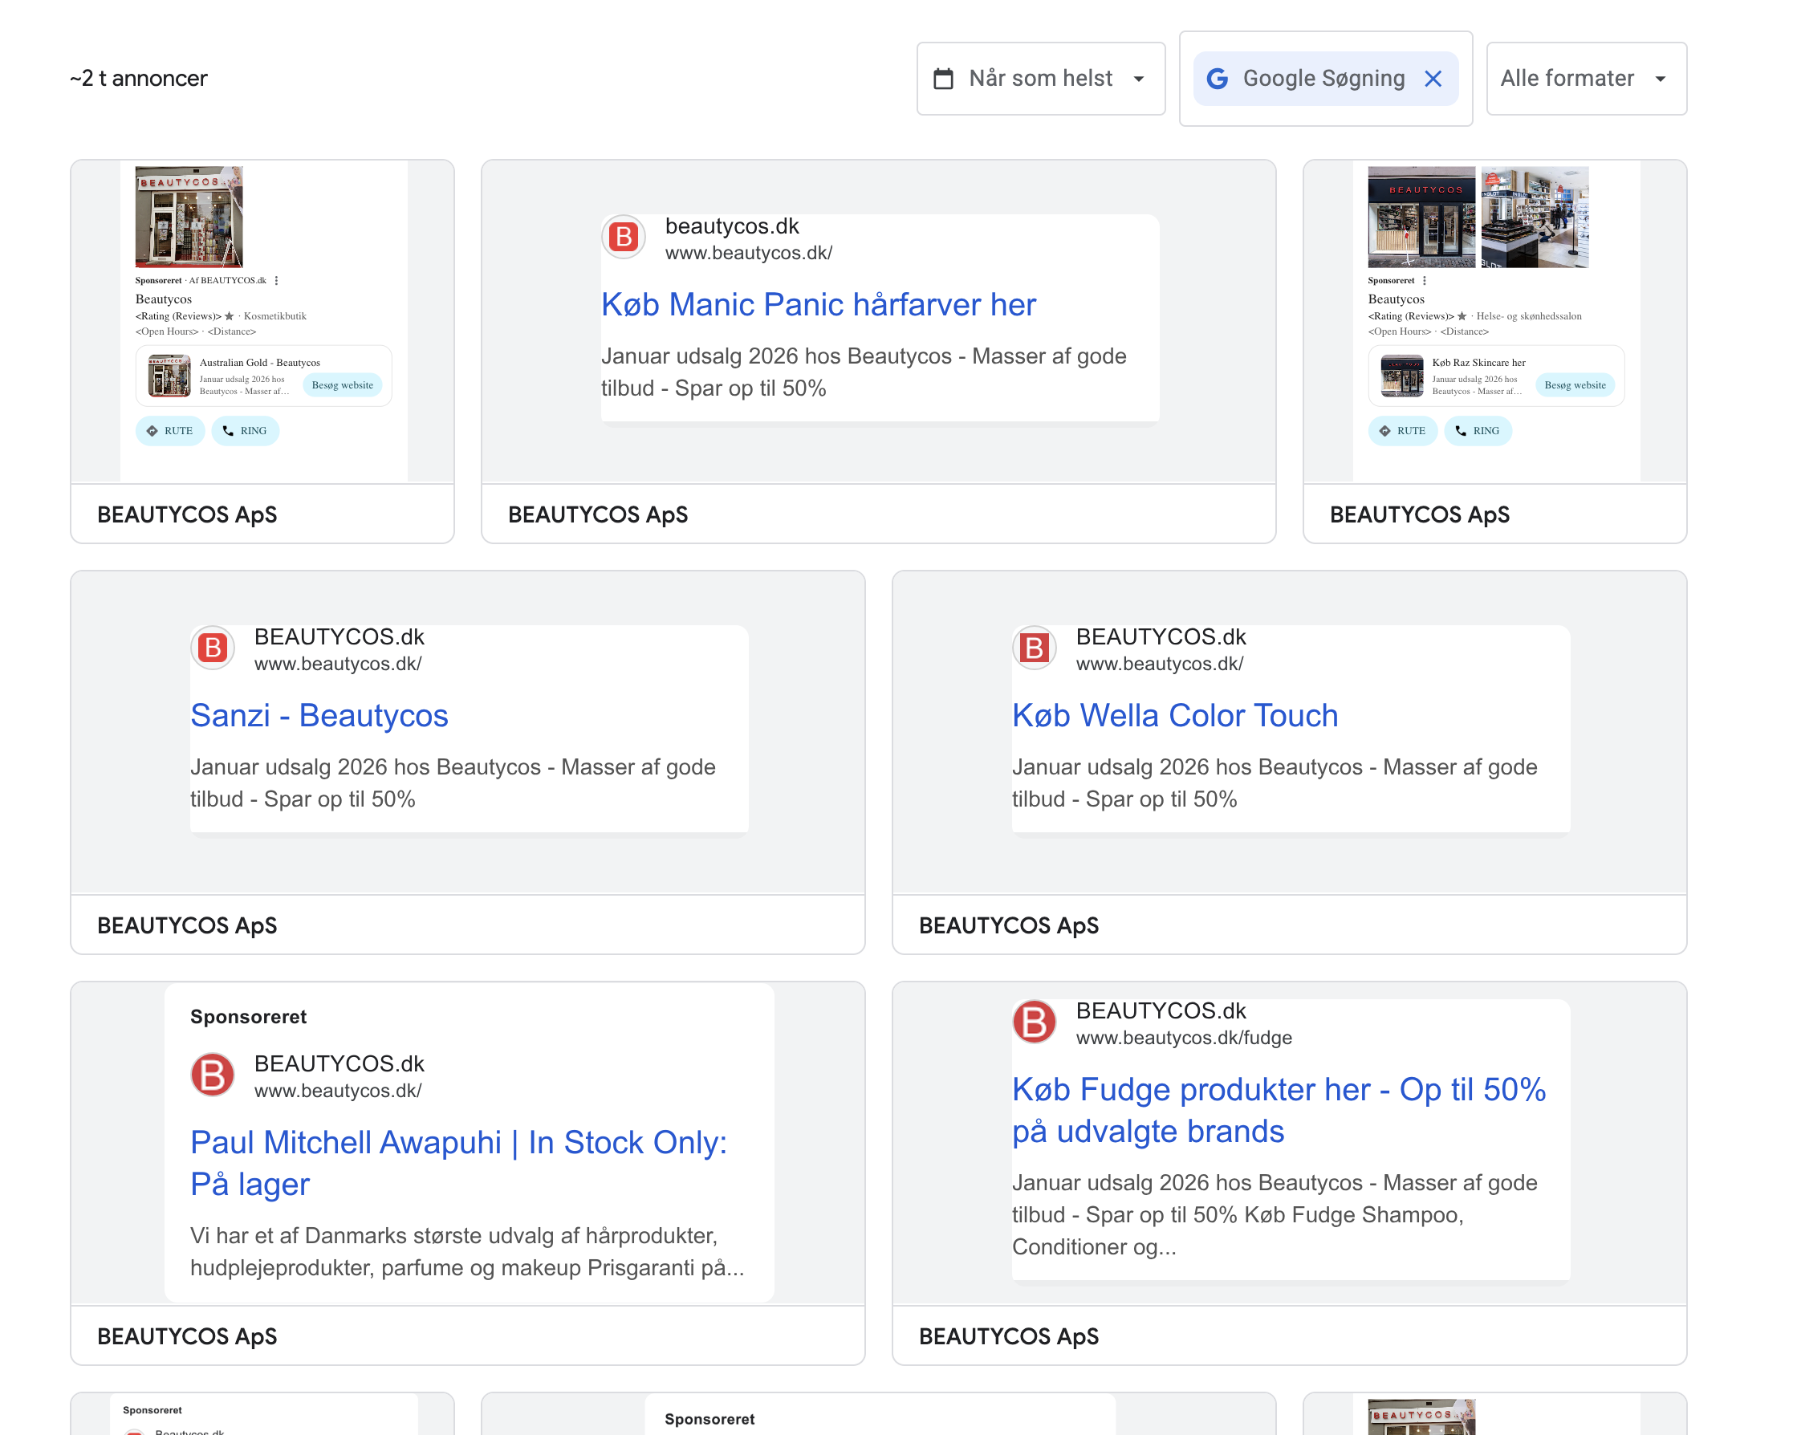Click 'Sponsoreret' label in Paul Mitchell ad
The width and height of the screenshot is (1793, 1435).
[249, 1017]
